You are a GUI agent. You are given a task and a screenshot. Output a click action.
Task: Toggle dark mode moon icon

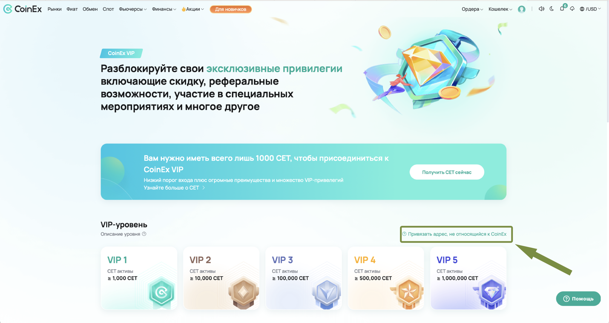[x=552, y=9]
